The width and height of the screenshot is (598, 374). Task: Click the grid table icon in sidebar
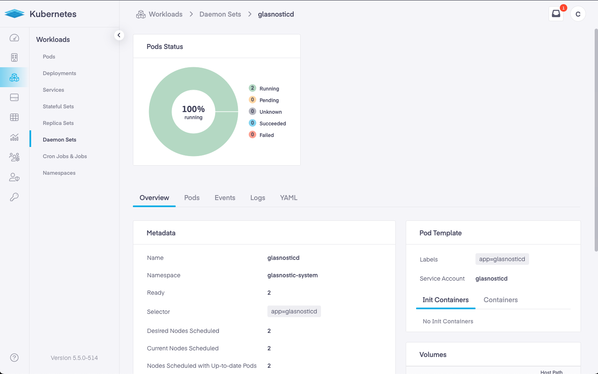pyautogui.click(x=14, y=117)
